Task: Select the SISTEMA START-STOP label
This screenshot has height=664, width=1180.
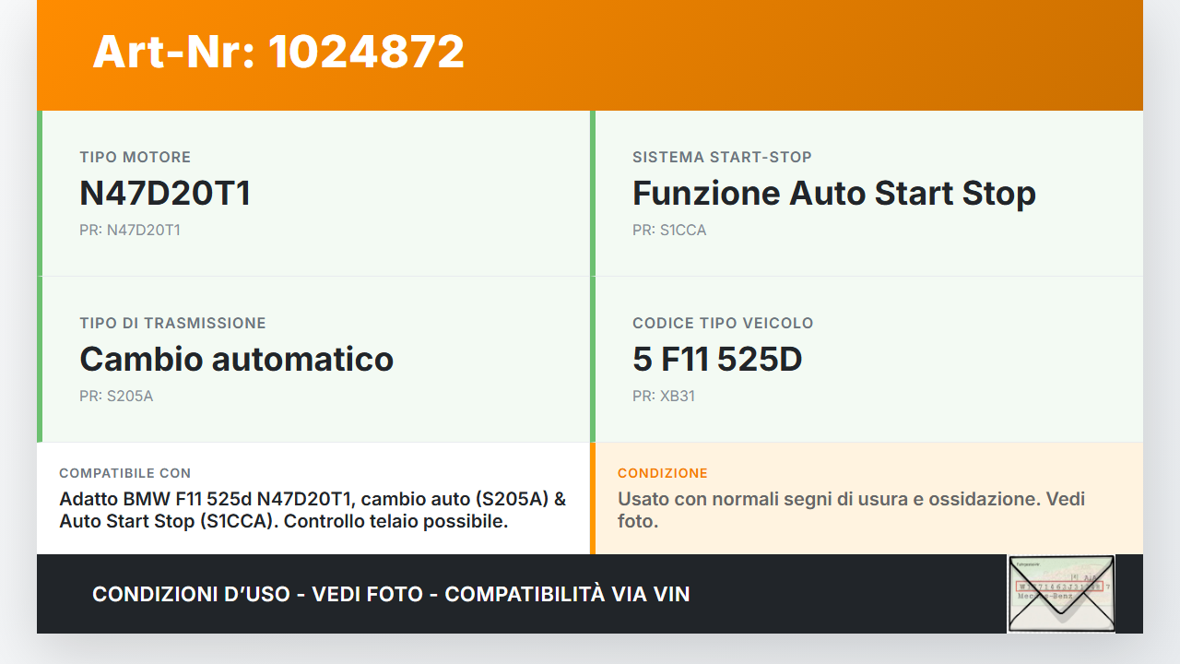Action: [722, 158]
